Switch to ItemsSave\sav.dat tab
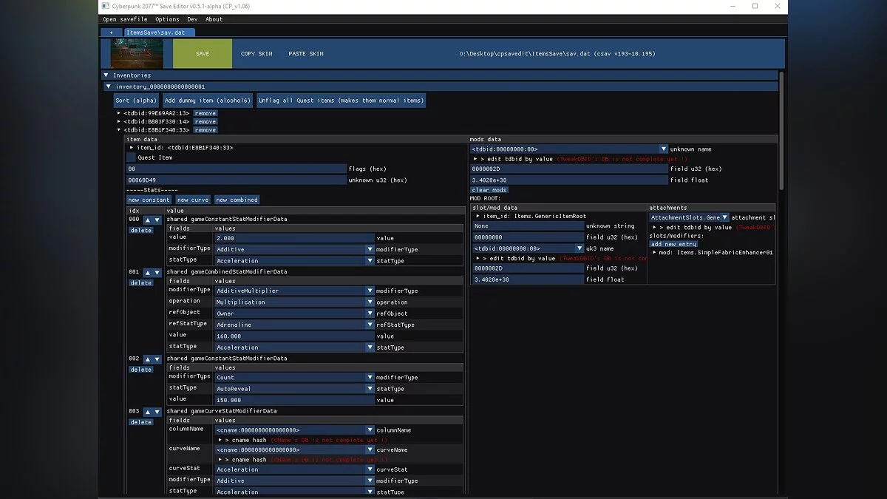 coord(160,33)
